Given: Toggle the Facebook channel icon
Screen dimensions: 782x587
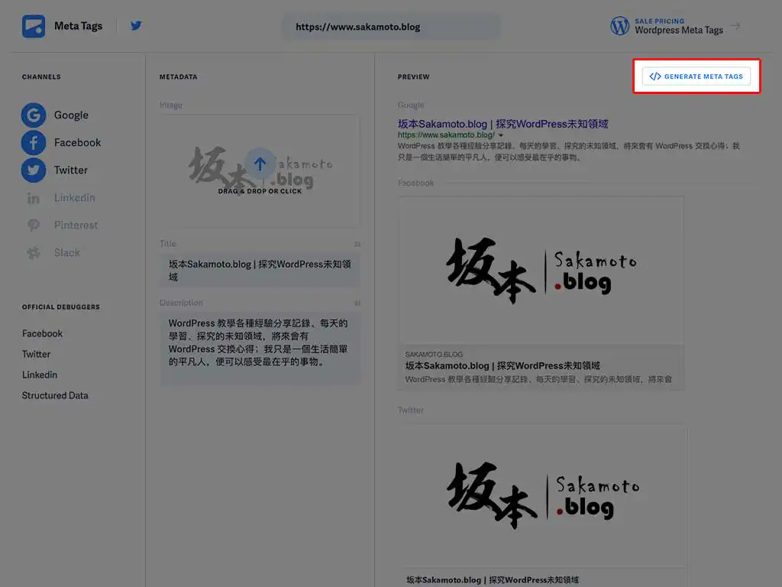Looking at the screenshot, I should (33, 143).
